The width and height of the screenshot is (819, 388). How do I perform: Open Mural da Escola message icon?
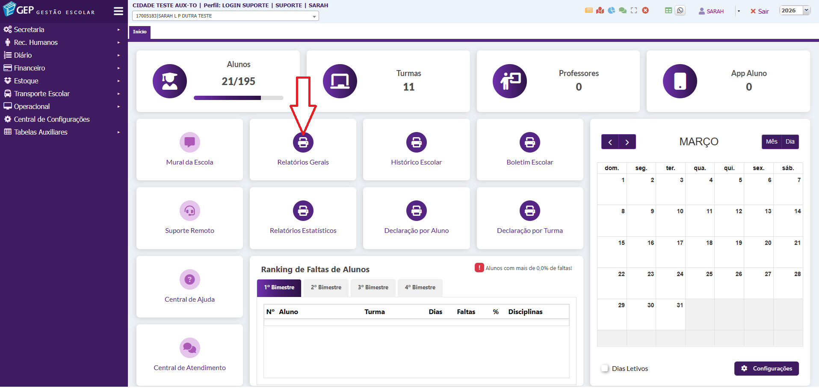pyautogui.click(x=189, y=142)
